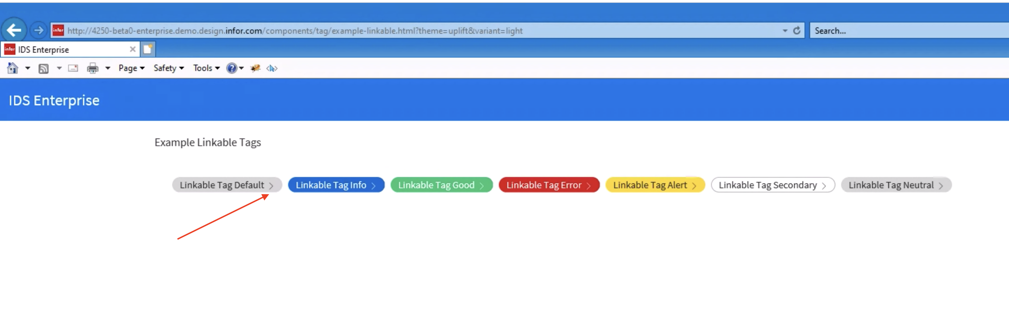Select the IDS Enterprise browser tab
Image resolution: width=1009 pixels, height=321 pixels.
coord(70,49)
